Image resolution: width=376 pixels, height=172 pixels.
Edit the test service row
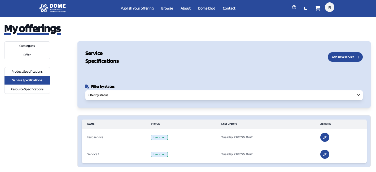pos(325,137)
